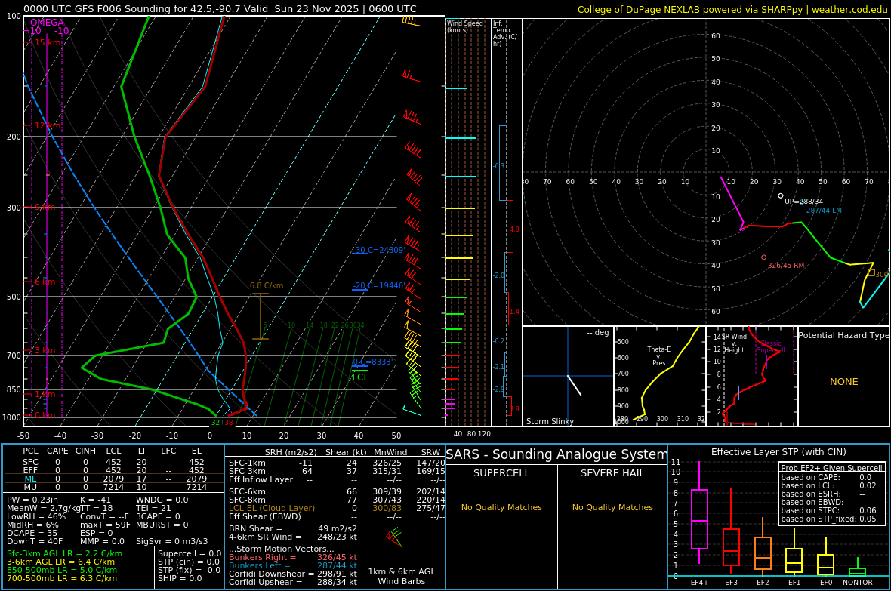Image resolution: width=891 pixels, height=591 pixels.
Task: Click the 850 pressure label on skew-T axis
Action: pyautogui.click(x=14, y=389)
